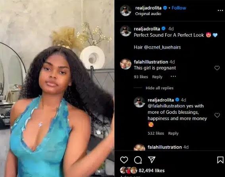Reply to realjadrolita's 532-like comment
The height and width of the screenshot is (177, 225).
pyautogui.click(x=173, y=133)
